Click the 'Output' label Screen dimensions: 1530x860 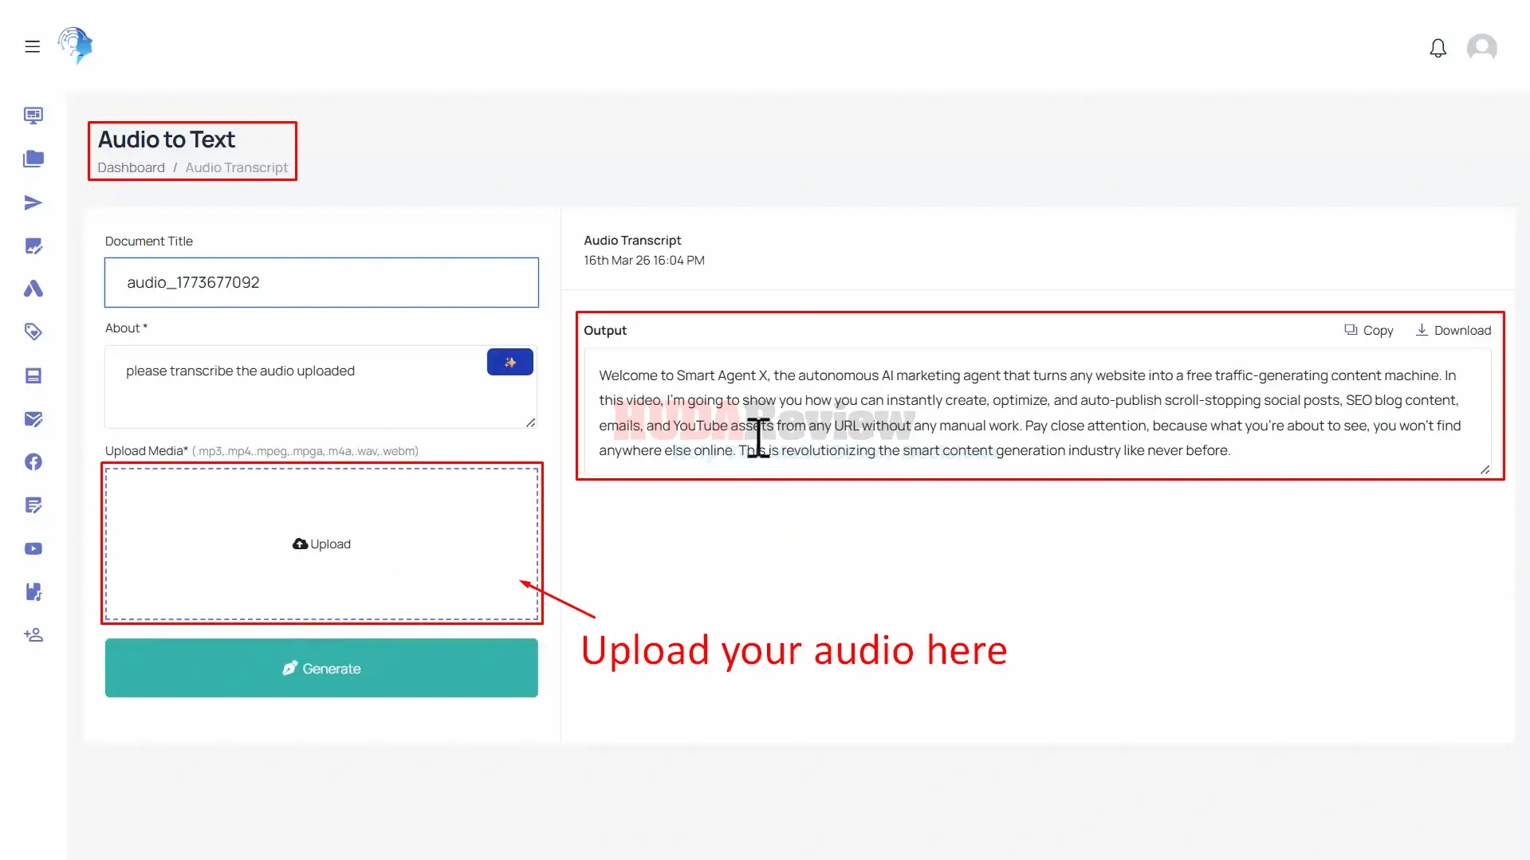pos(605,330)
